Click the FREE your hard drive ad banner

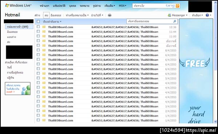196,71
